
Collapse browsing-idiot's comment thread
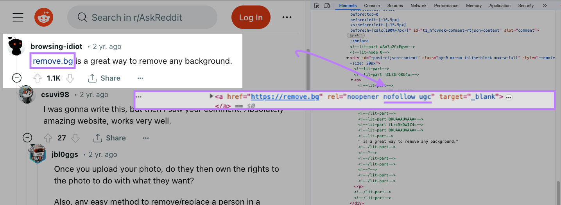17,78
